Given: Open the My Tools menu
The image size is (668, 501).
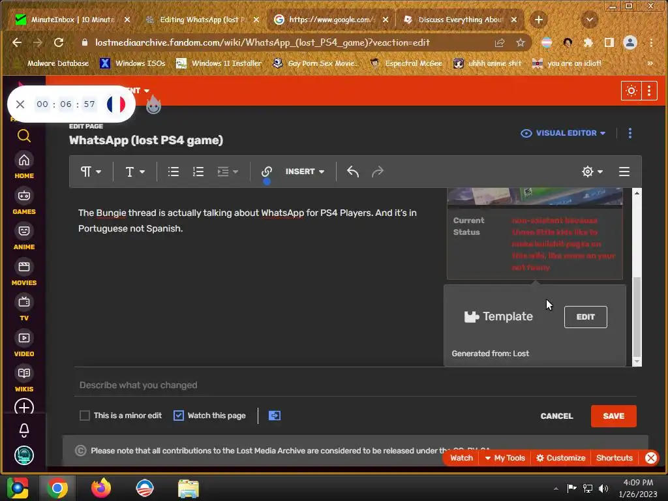Looking at the screenshot, I should 505,458.
